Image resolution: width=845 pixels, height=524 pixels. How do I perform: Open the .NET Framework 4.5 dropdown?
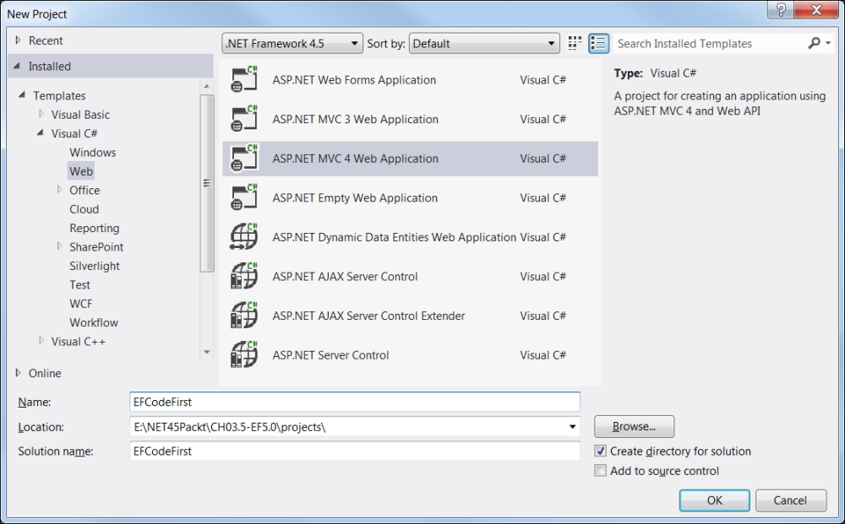pyautogui.click(x=292, y=43)
